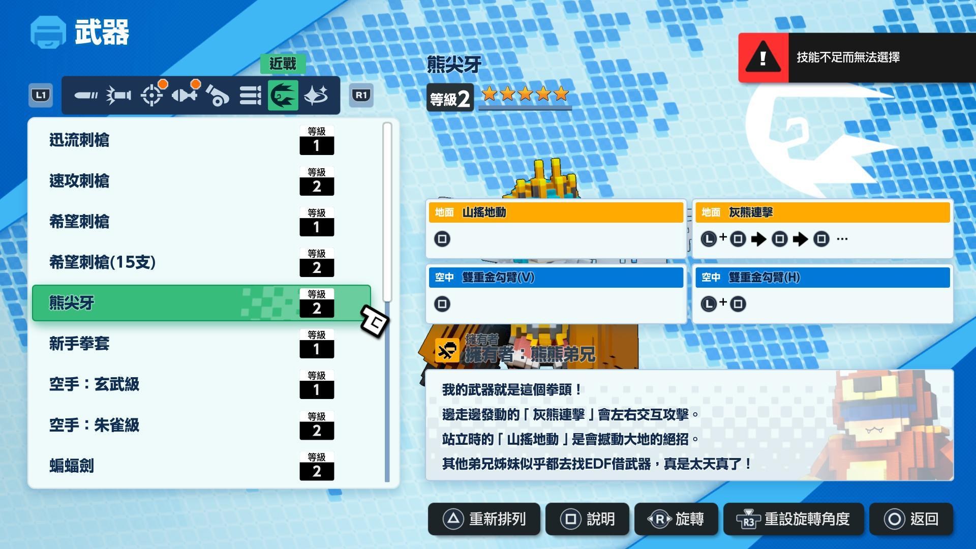976x549 pixels.
Task: Click the ellipsis after 灰熊連擊 combo inputs
Action: pyautogui.click(x=842, y=239)
